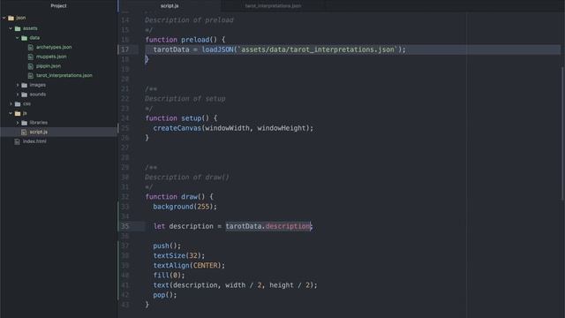Click 'function draw() {' text

pos(179,197)
